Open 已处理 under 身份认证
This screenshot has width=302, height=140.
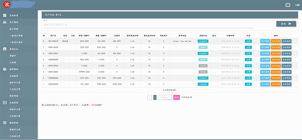(13, 62)
